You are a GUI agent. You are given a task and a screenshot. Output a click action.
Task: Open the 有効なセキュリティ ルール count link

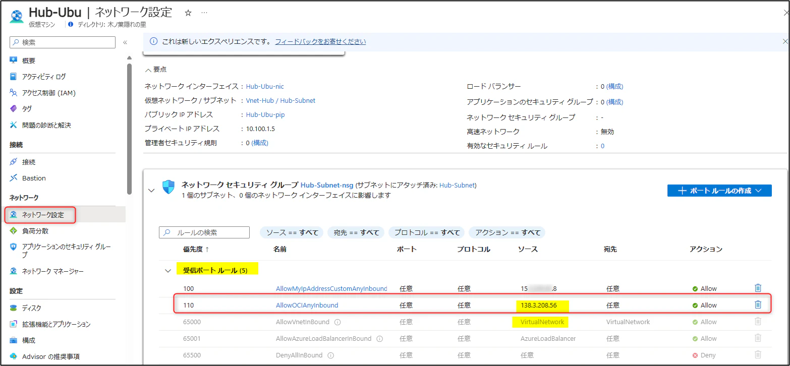(x=602, y=146)
